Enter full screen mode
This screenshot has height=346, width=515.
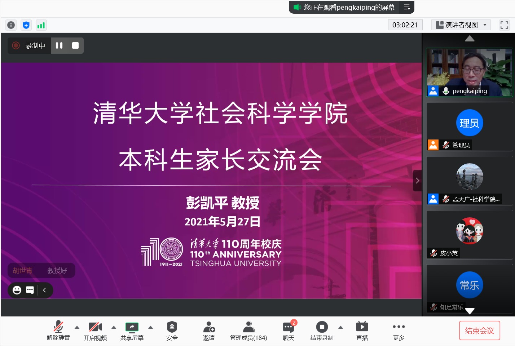(x=504, y=25)
